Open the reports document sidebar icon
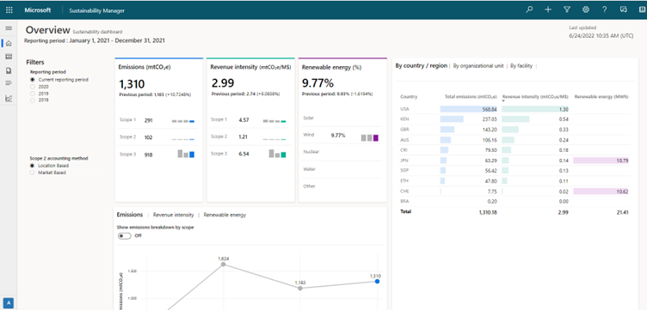Viewport: 647px width, 310px height. pyautogui.click(x=9, y=70)
